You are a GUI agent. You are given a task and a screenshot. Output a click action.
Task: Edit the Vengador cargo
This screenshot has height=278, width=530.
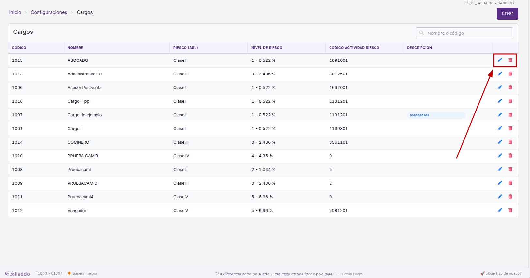[500, 210]
